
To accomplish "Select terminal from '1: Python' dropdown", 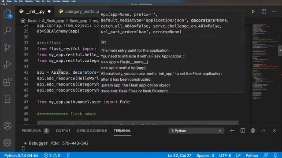I will pyautogui.click(x=196, y=131).
